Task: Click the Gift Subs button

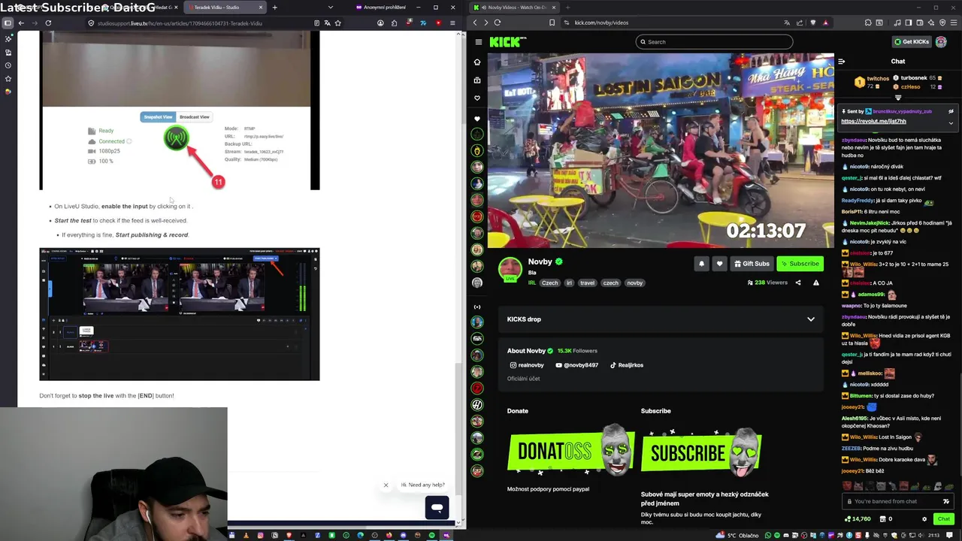Action: coord(752,264)
